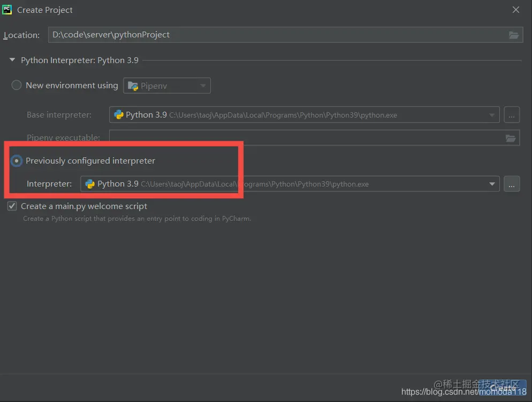Click the 'Create a Python script that provides' description

(x=137, y=219)
